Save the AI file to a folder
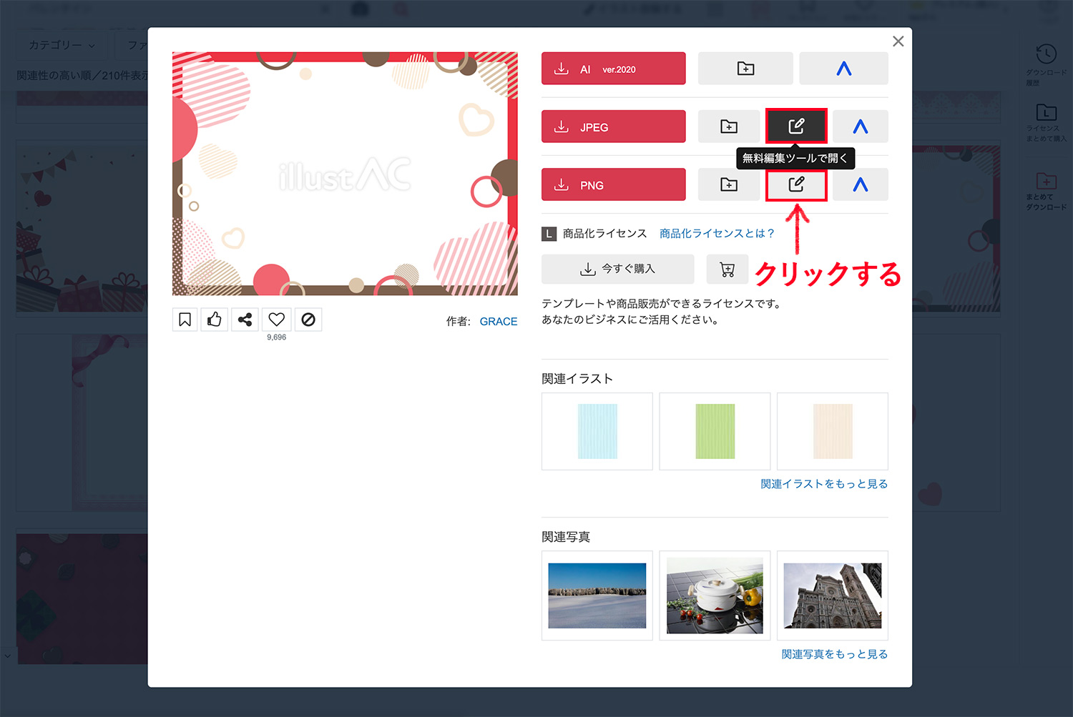Image resolution: width=1073 pixels, height=717 pixels. point(745,68)
